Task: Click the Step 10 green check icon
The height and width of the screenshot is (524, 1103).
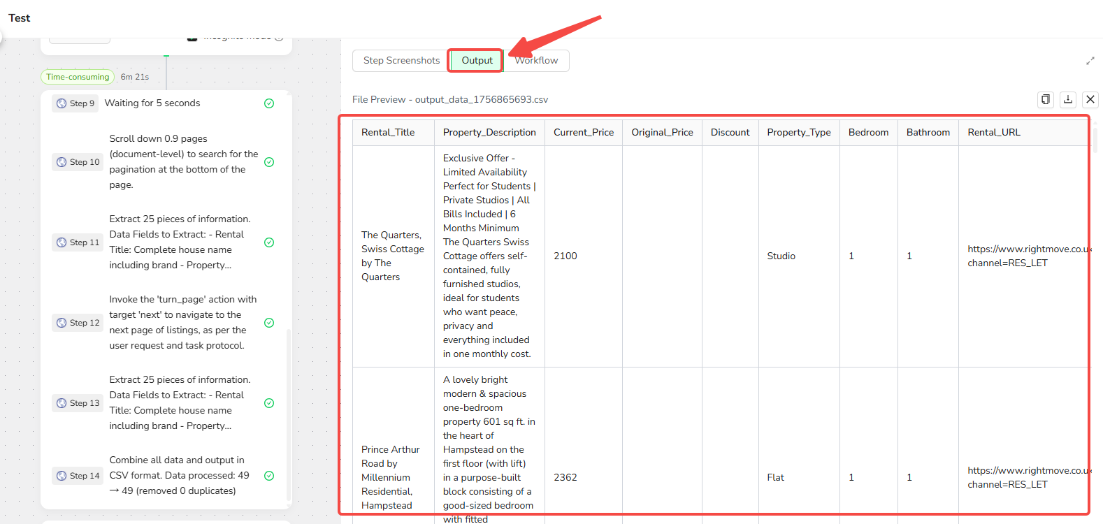Action: (269, 162)
